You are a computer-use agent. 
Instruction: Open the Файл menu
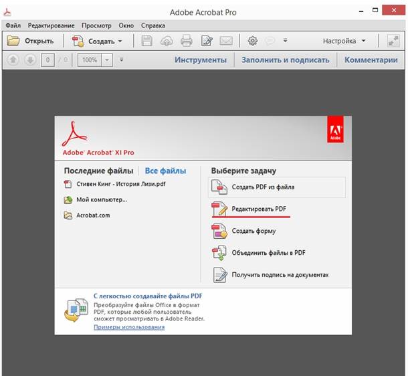pyautogui.click(x=13, y=24)
